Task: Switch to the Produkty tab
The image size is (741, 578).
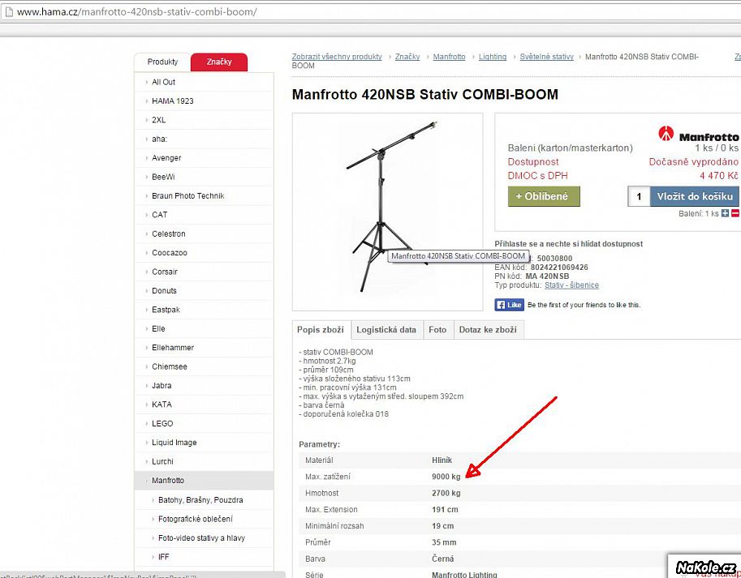Action: 162,62
